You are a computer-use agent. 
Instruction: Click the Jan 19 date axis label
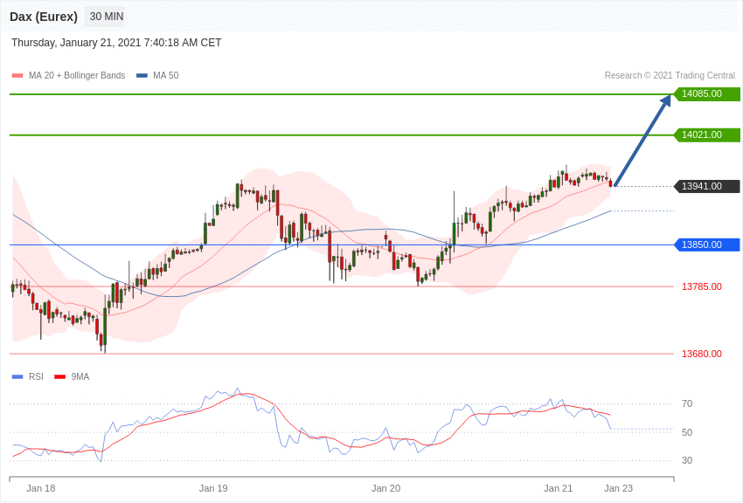point(213,488)
